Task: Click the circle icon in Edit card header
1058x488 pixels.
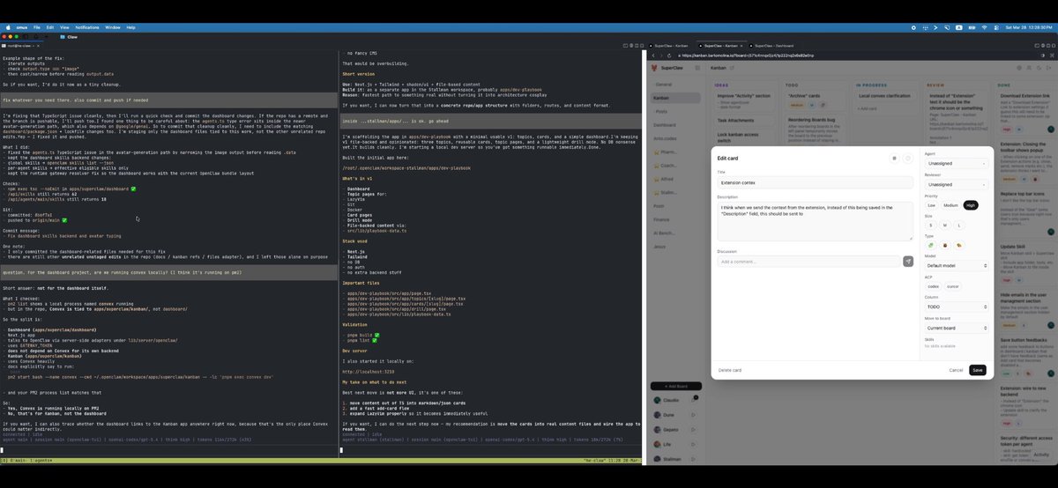Action: [x=907, y=158]
